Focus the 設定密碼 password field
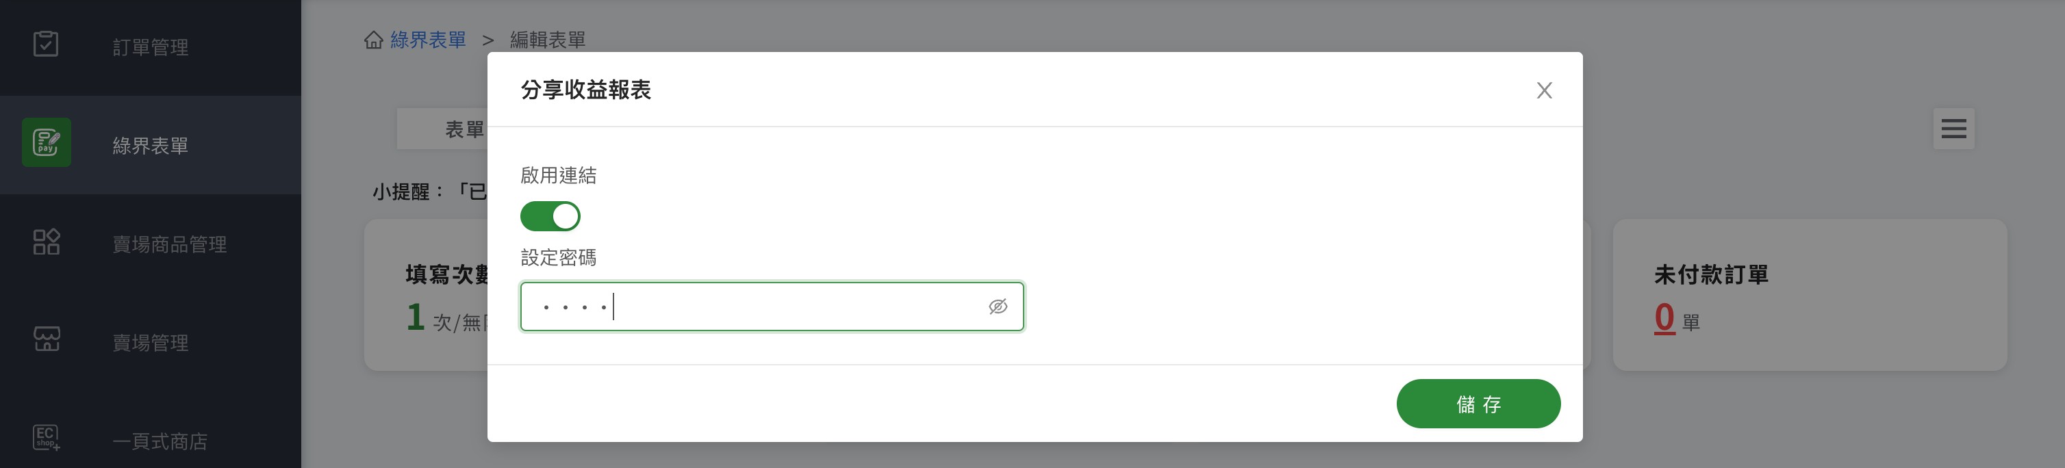 tap(772, 306)
